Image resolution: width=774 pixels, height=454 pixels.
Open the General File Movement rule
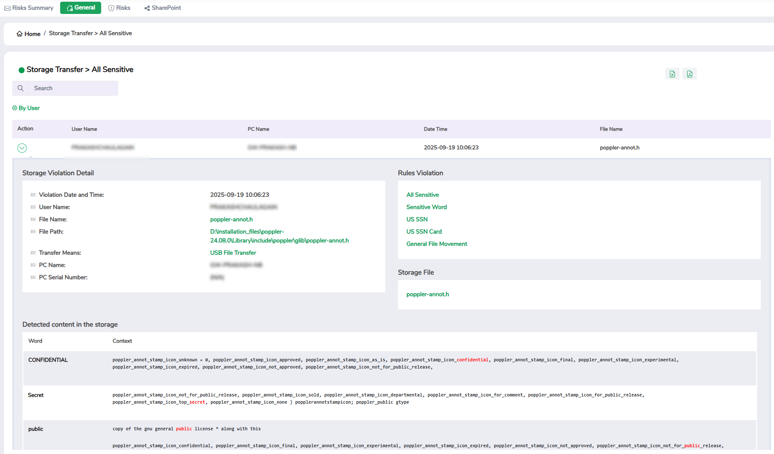pyautogui.click(x=437, y=244)
